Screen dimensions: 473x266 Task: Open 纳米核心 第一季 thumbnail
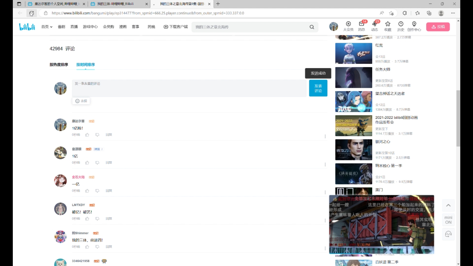point(353,174)
